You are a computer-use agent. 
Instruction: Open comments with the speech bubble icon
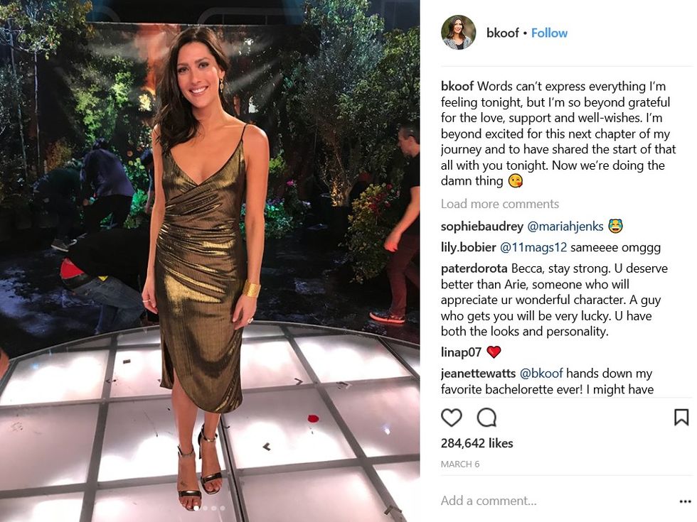pyautogui.click(x=486, y=418)
